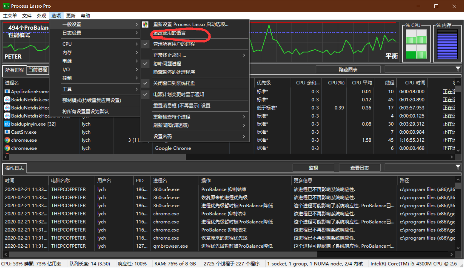Expand the 一般设置 submenu
464x268 pixels.
pos(95,24)
